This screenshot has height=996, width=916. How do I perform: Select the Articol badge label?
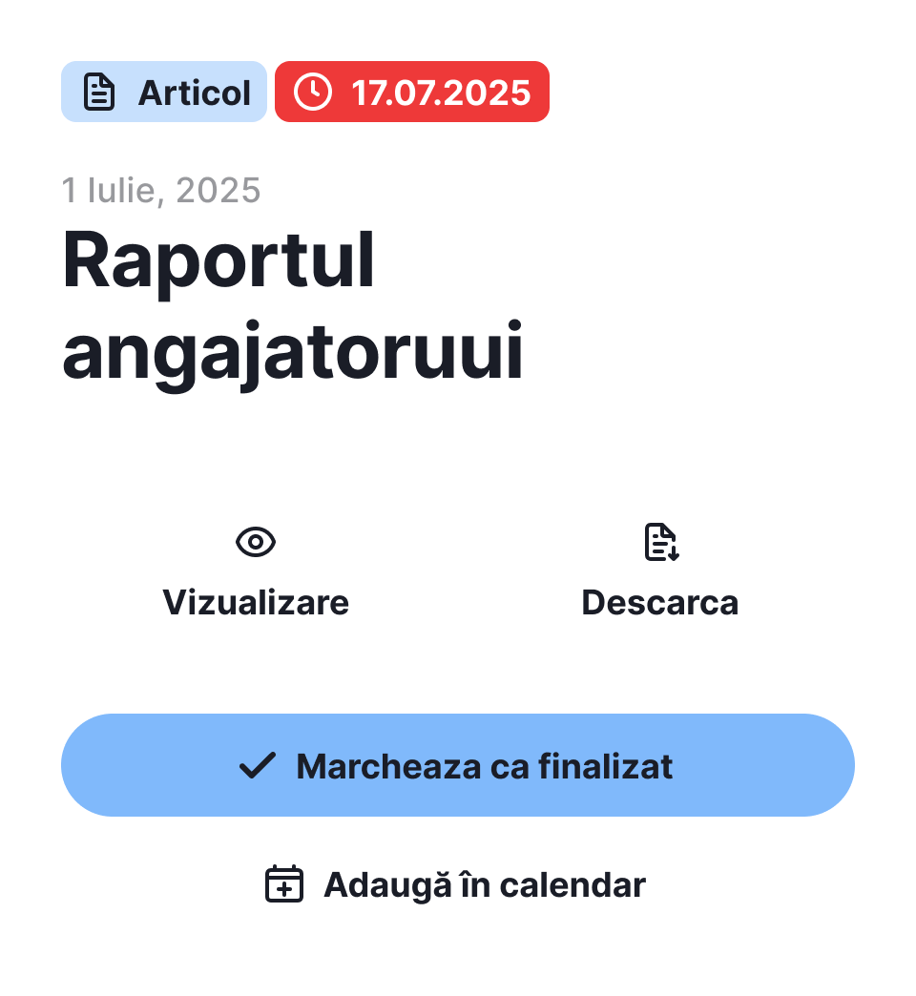tap(195, 93)
